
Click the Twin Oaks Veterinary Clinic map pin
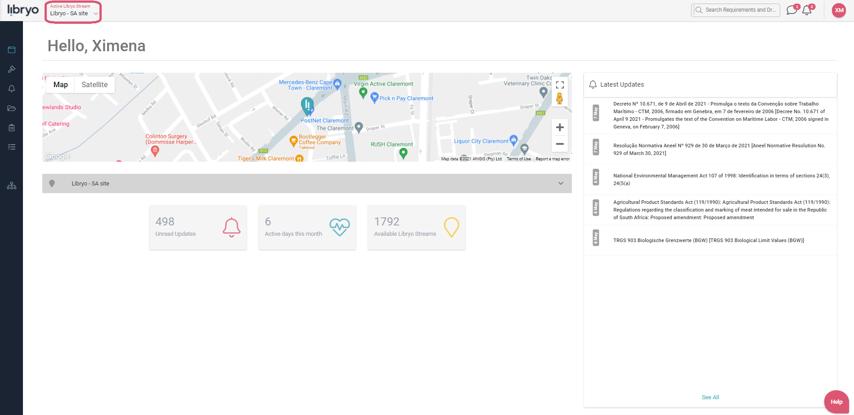544,92
